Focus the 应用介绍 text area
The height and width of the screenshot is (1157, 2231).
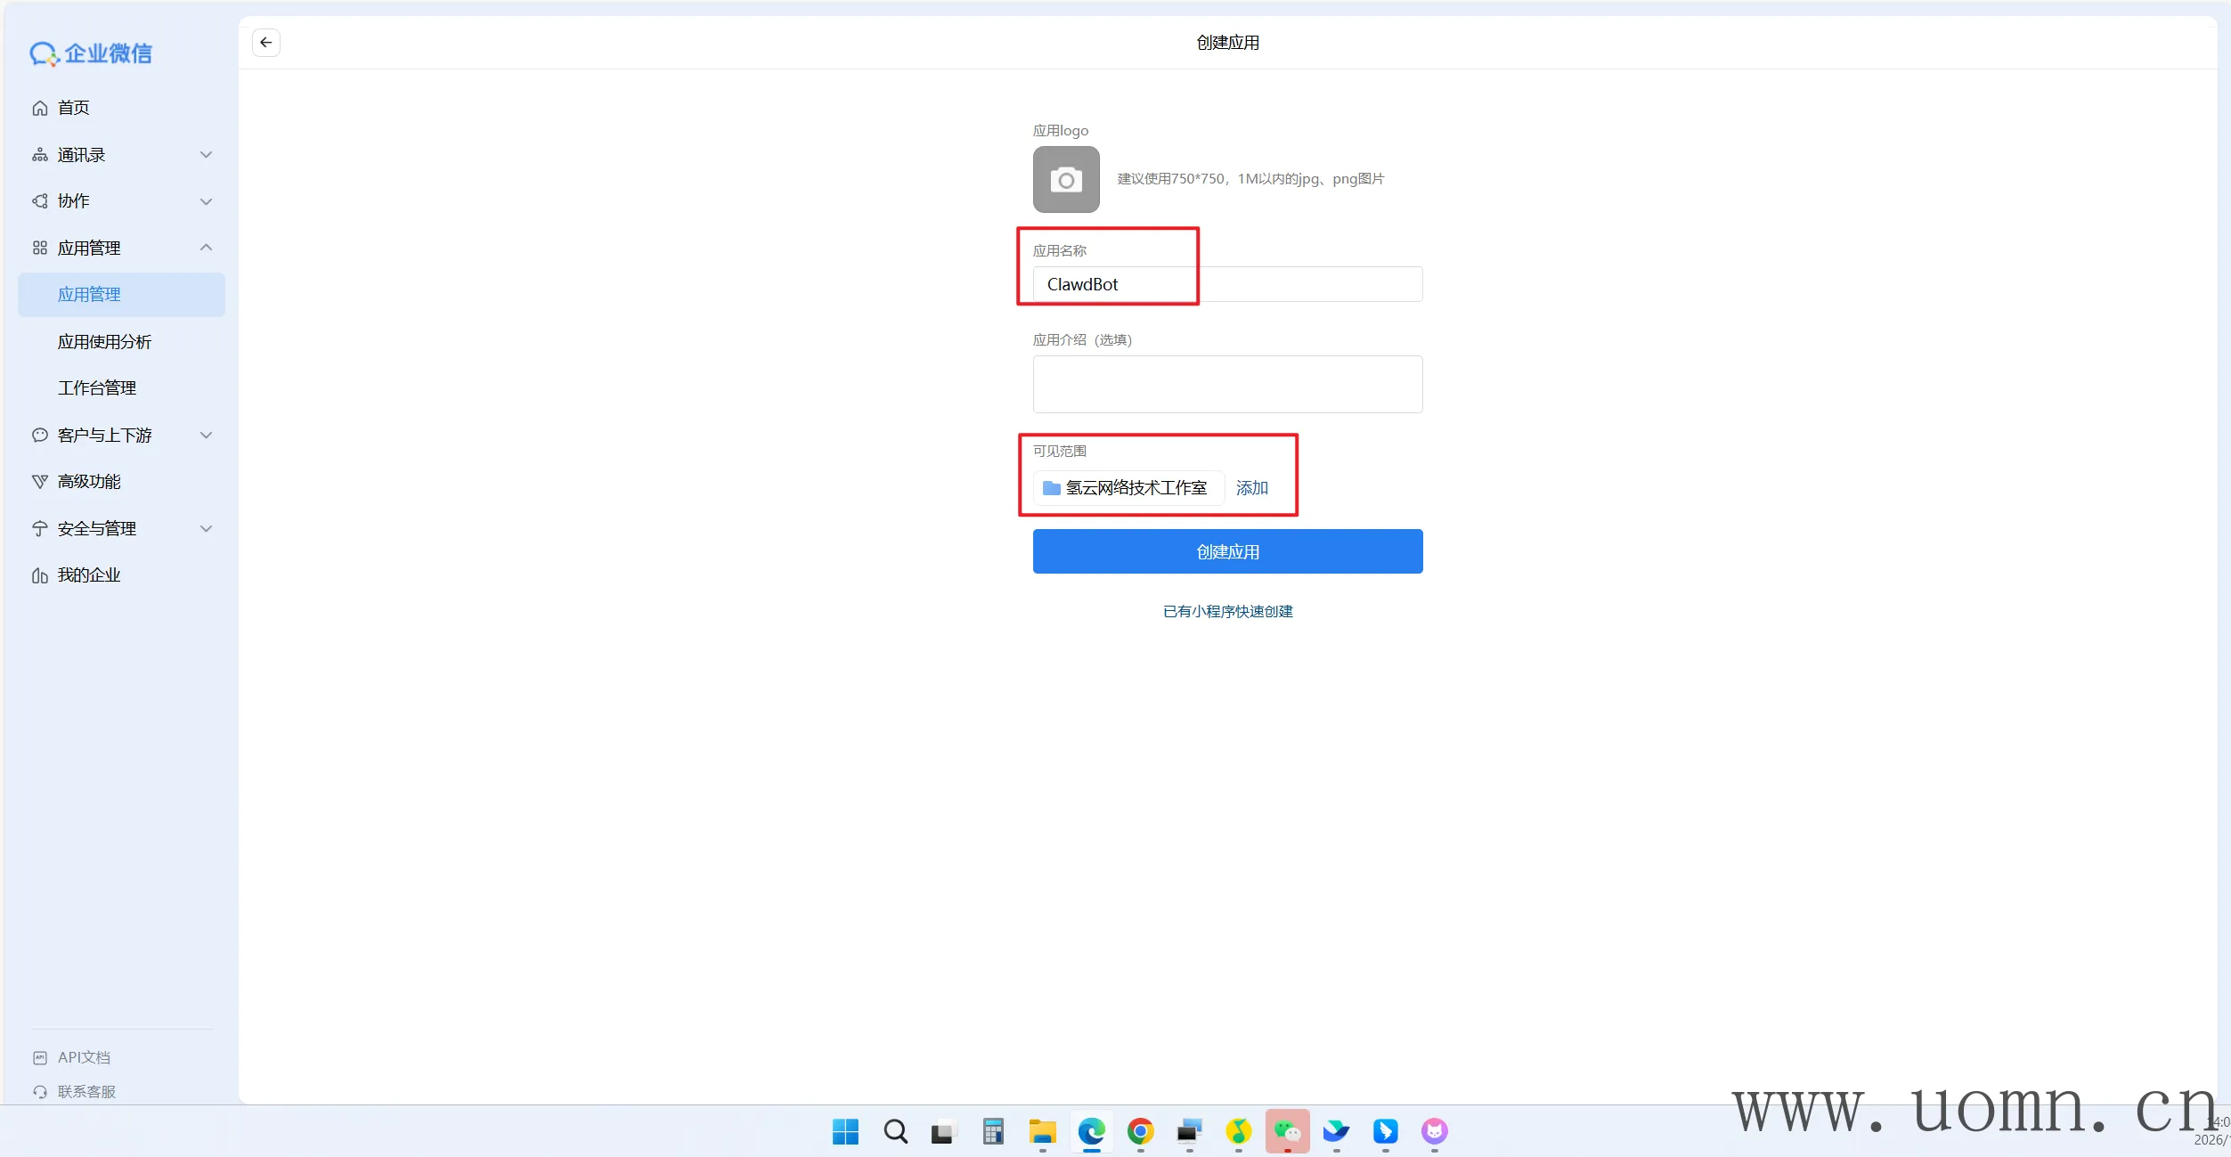[1226, 384]
